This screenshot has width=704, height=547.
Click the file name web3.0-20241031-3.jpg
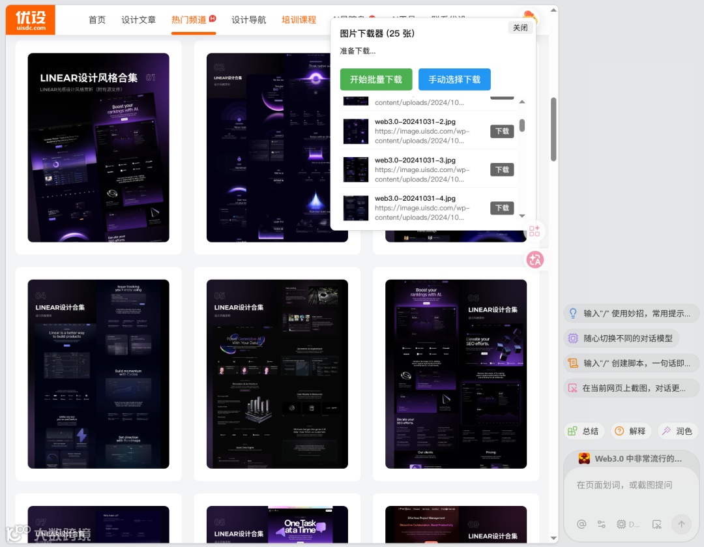click(x=415, y=160)
